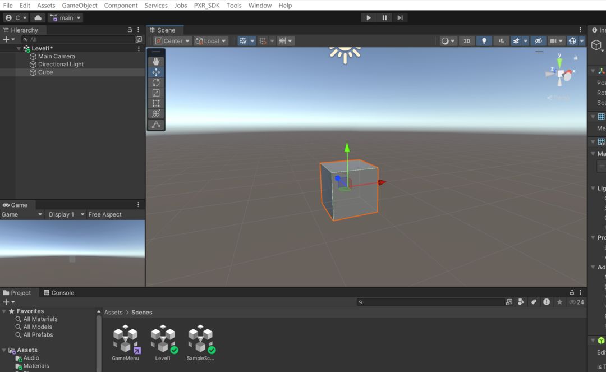Select the Hand view tool
The image size is (606, 372).
(156, 61)
